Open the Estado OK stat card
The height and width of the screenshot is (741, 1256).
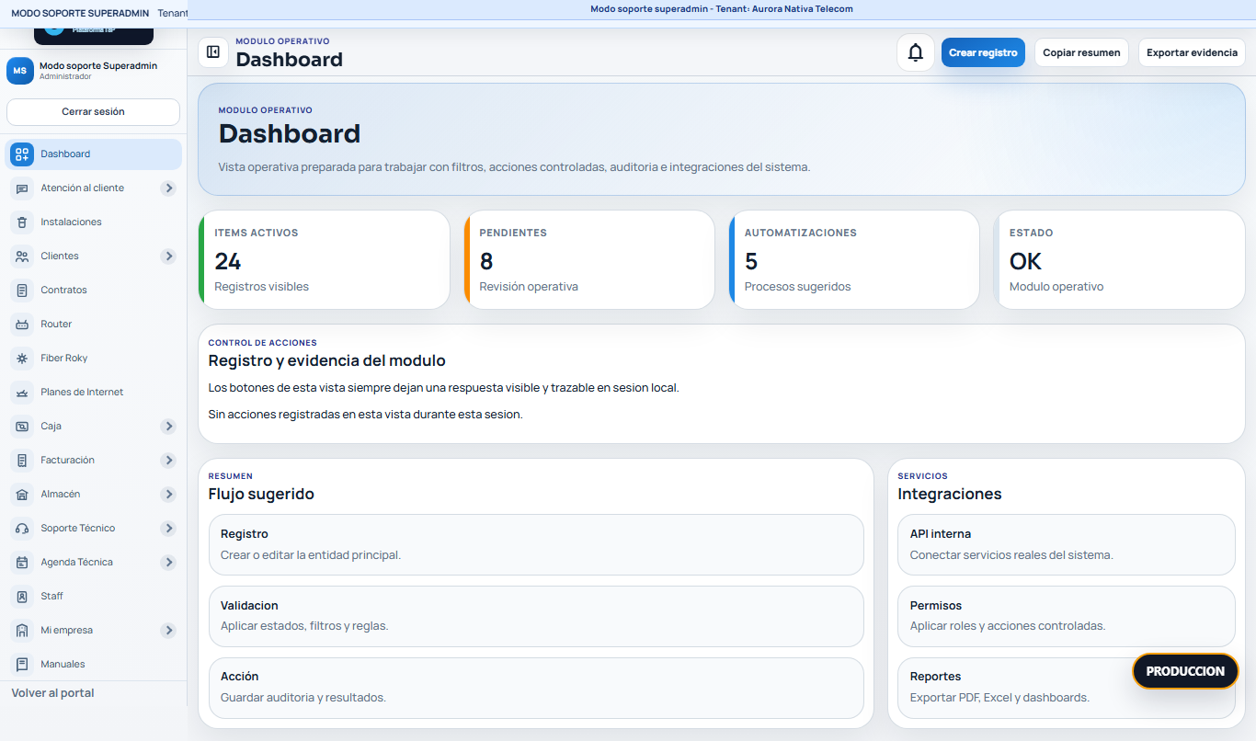coord(1120,260)
